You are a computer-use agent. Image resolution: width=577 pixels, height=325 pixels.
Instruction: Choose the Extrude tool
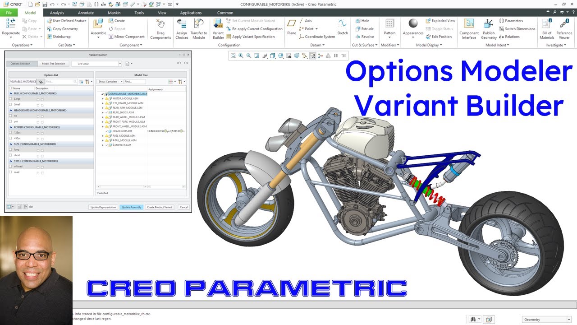click(x=364, y=29)
